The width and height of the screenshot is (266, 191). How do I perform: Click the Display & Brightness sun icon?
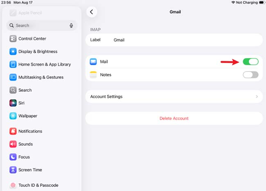tap(13, 52)
